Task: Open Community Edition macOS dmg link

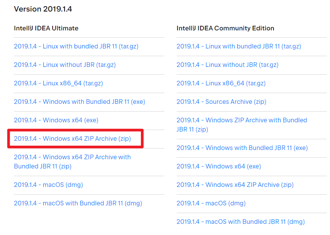Action: (x=211, y=203)
